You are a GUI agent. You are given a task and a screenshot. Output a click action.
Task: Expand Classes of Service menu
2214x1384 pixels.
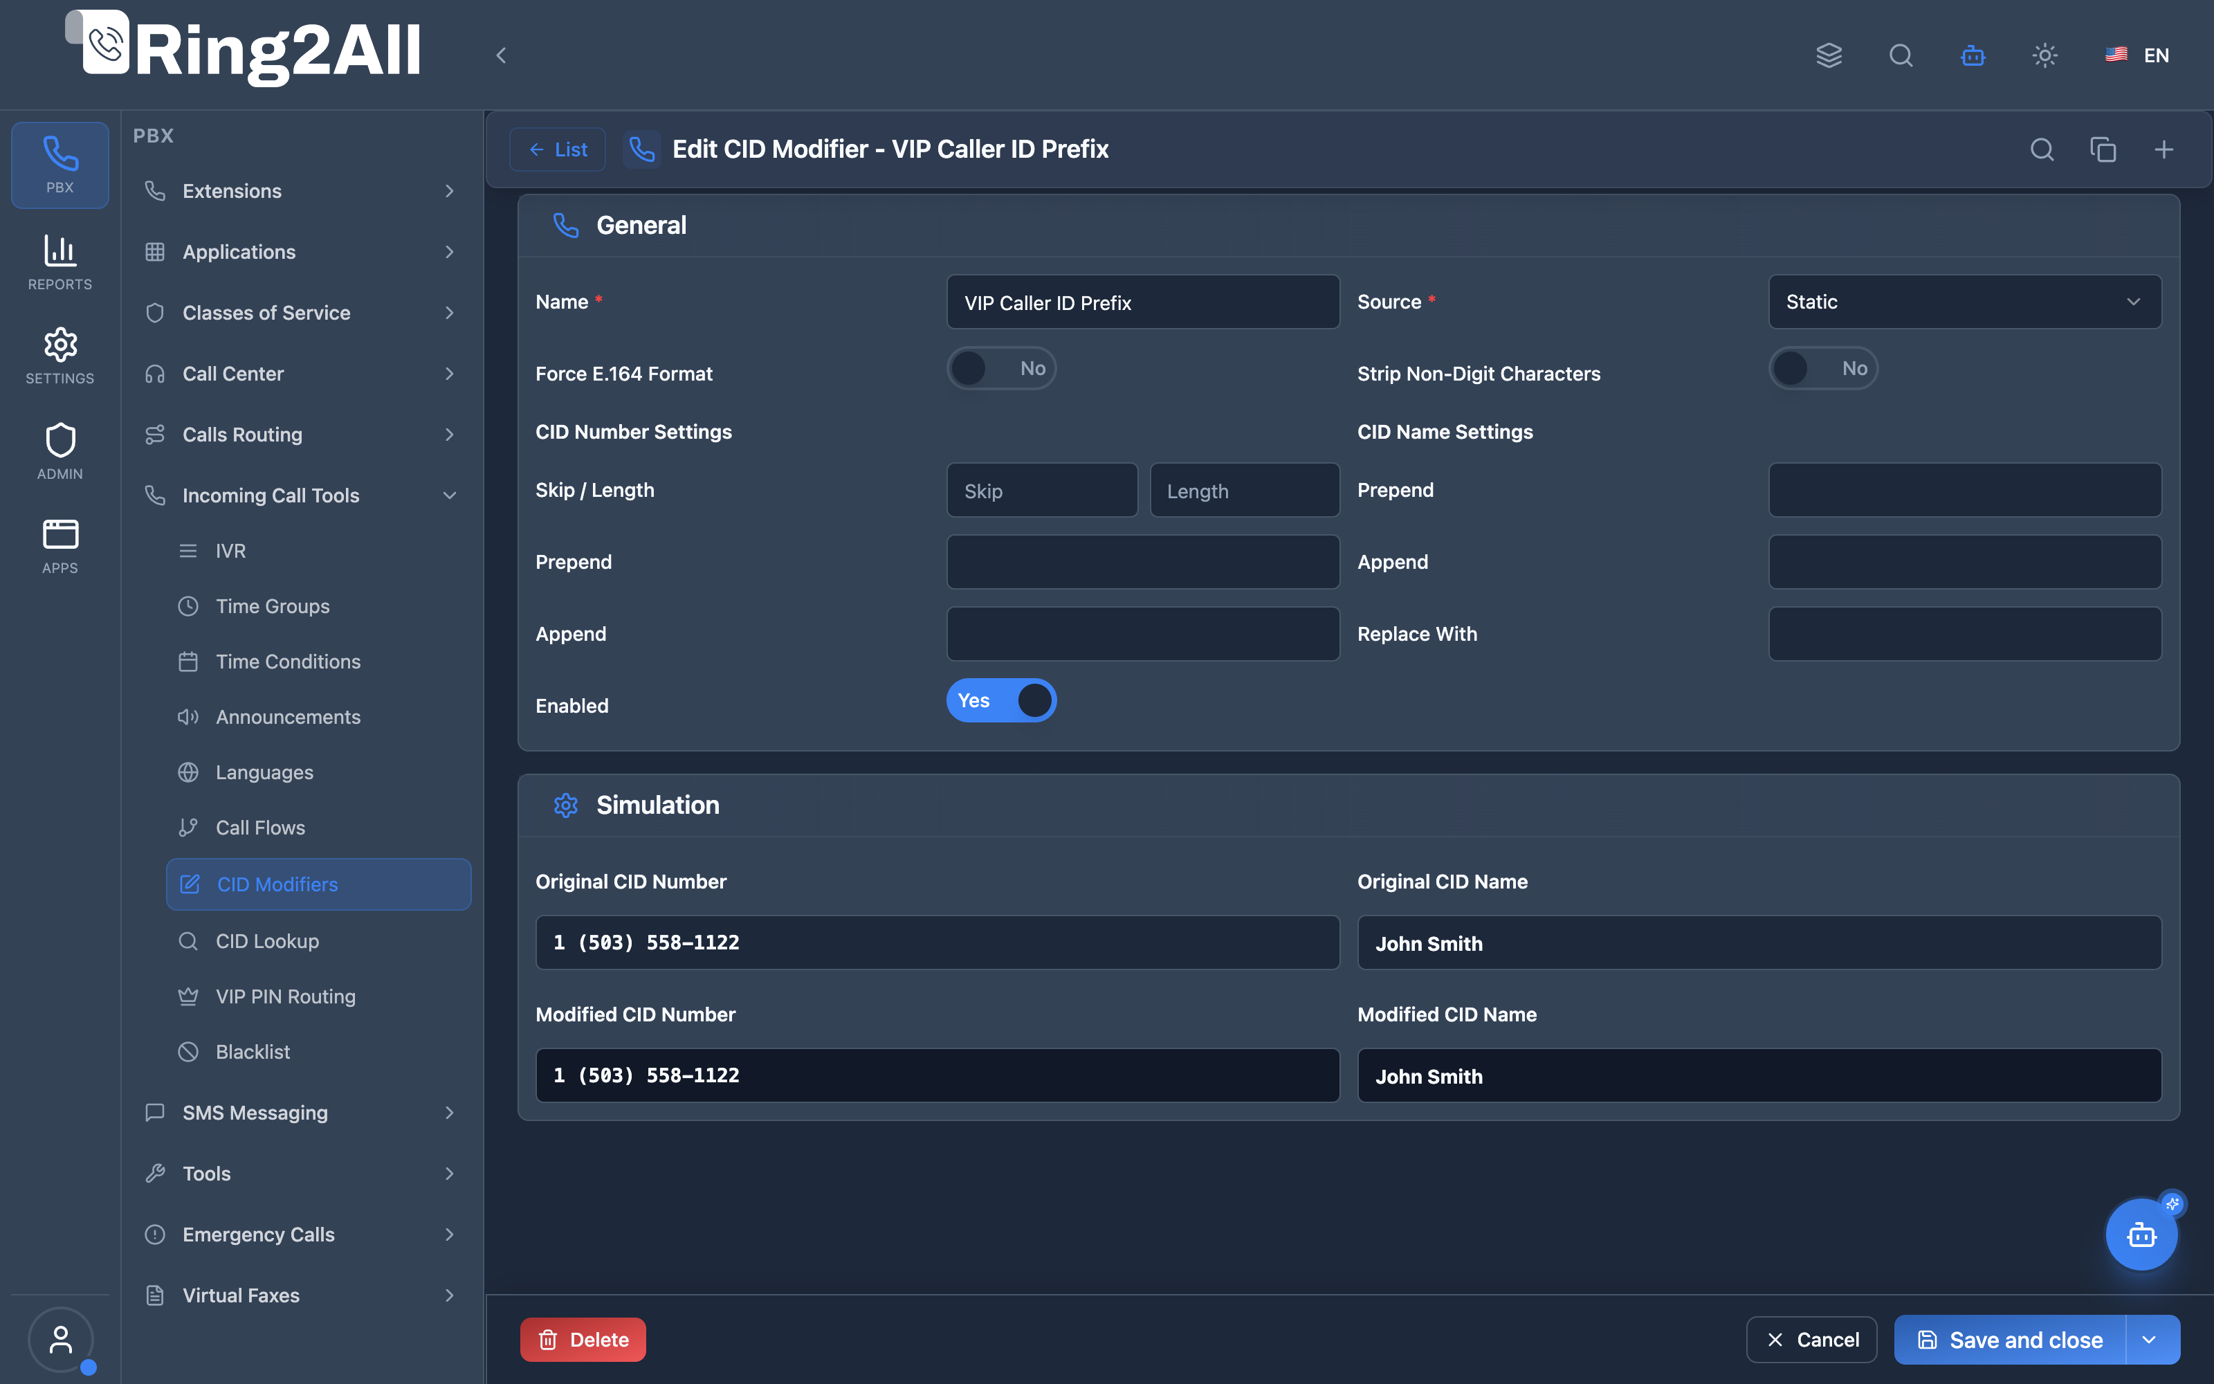click(x=301, y=313)
